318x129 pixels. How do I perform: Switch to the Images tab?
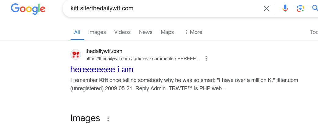[97, 32]
